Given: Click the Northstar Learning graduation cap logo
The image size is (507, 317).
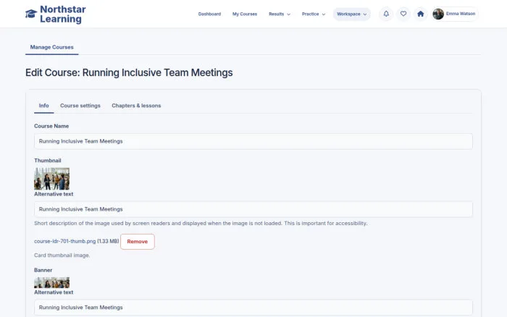Looking at the screenshot, I should [x=31, y=14].
